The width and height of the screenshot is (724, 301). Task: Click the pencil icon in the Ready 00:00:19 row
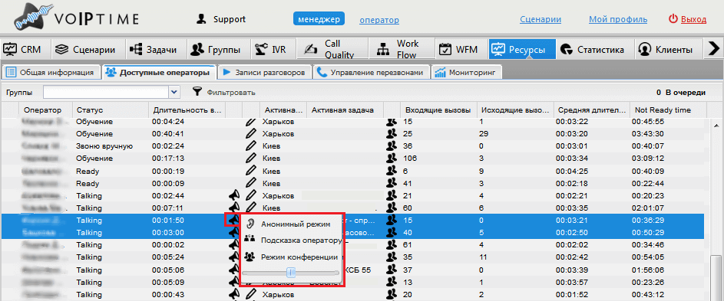pyautogui.click(x=251, y=171)
